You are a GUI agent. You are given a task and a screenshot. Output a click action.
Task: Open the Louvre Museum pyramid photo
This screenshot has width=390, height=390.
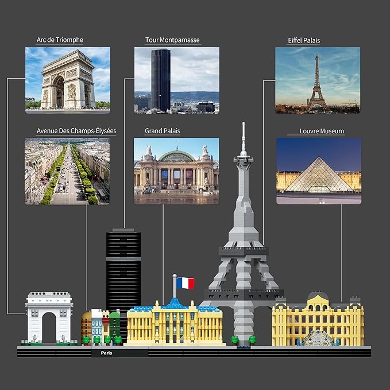[319, 171]
